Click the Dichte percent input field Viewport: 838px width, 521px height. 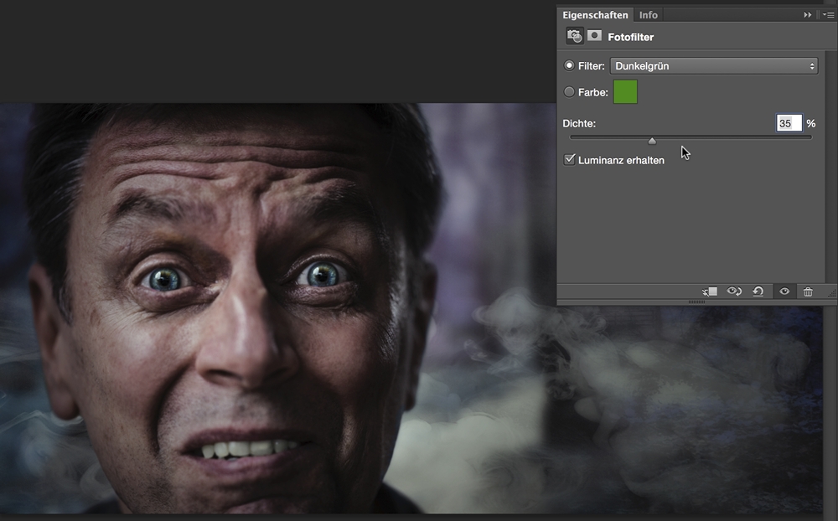tap(789, 123)
